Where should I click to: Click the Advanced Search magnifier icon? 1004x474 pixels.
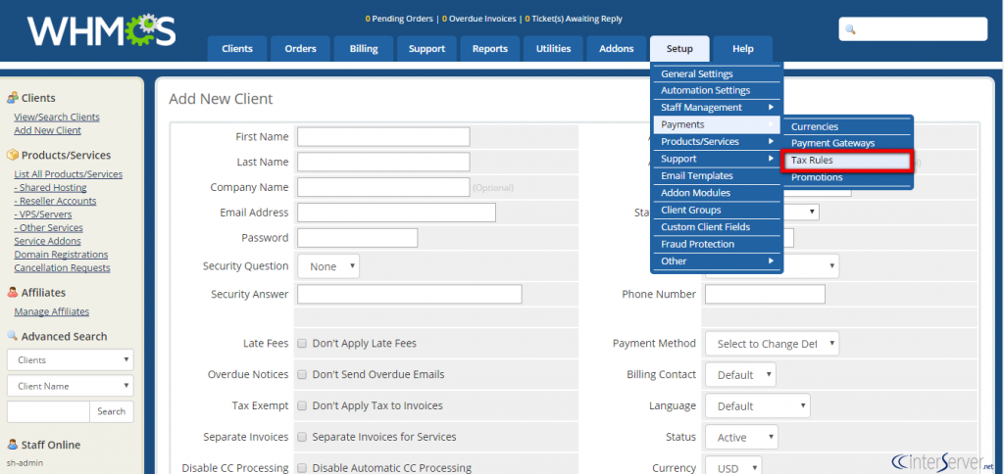point(12,336)
